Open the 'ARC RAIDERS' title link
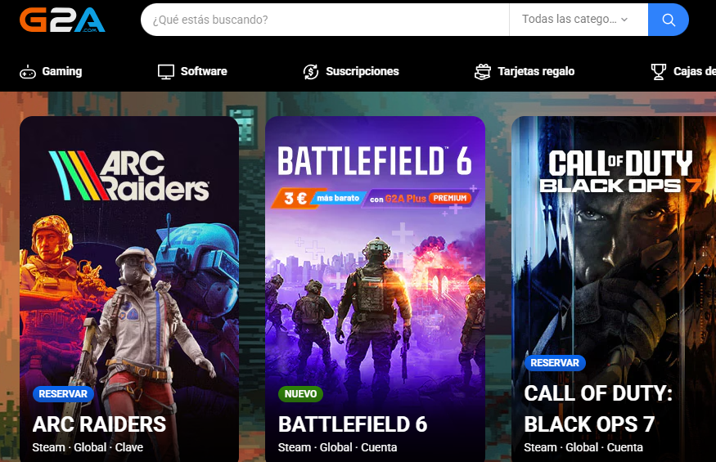This screenshot has height=462, width=716. coord(99,424)
